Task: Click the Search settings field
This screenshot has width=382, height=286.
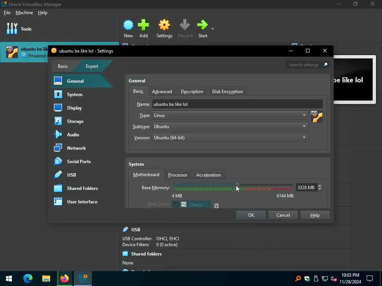Action: coord(304,65)
